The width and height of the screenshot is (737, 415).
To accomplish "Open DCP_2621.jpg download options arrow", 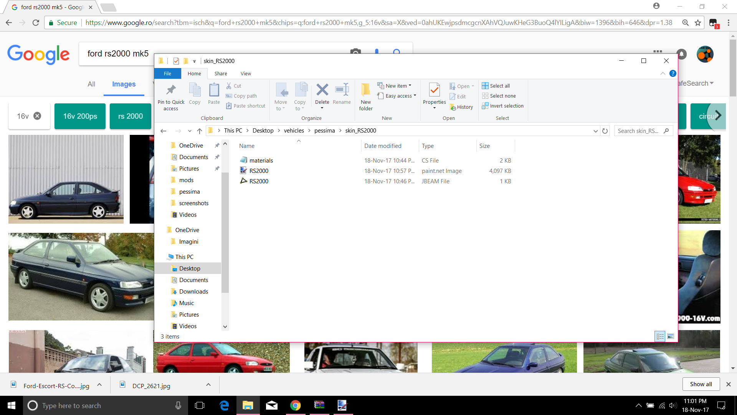I will (x=208, y=385).
